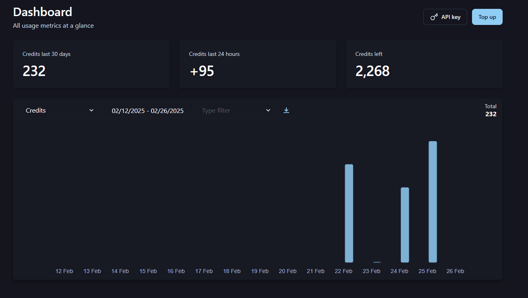This screenshot has height=298, width=528.
Task: Click the tiny 23 Feb bar
Action: (377, 262)
